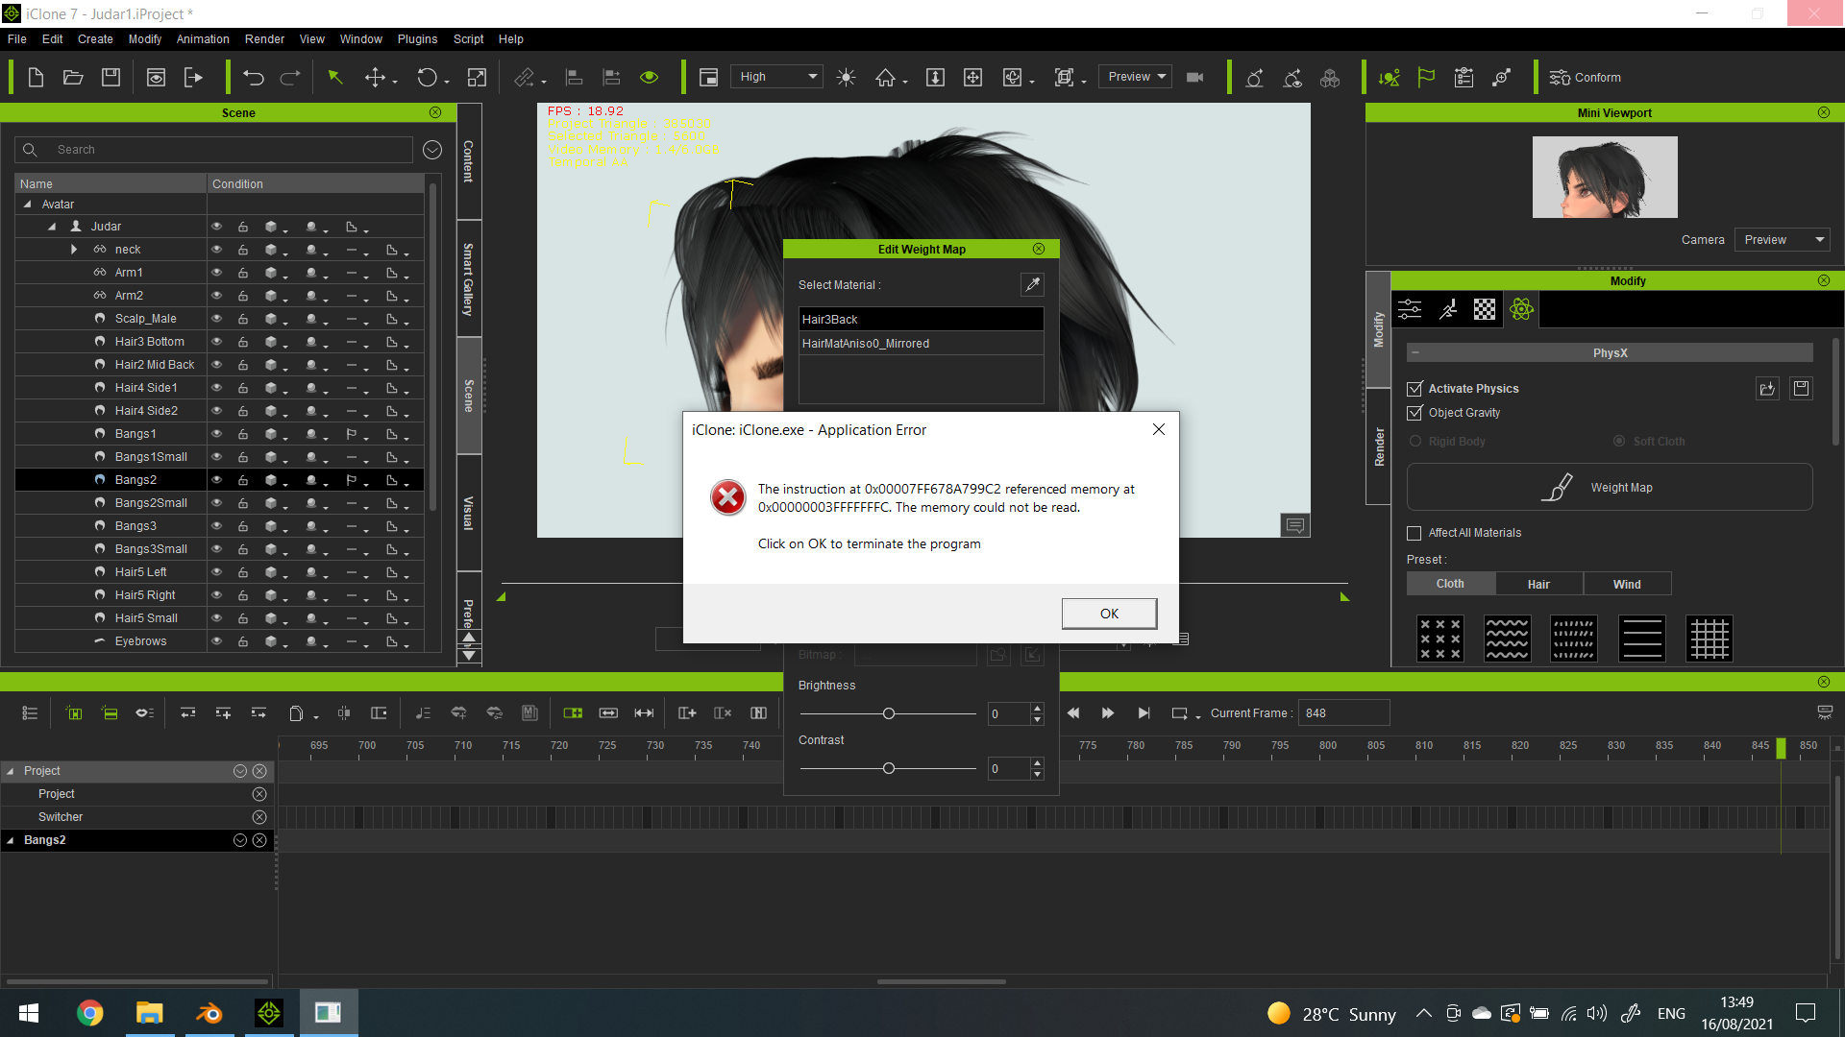Open the checkerboard material tab in Modify
Image resolution: width=1845 pixels, height=1037 pixels.
point(1485,309)
